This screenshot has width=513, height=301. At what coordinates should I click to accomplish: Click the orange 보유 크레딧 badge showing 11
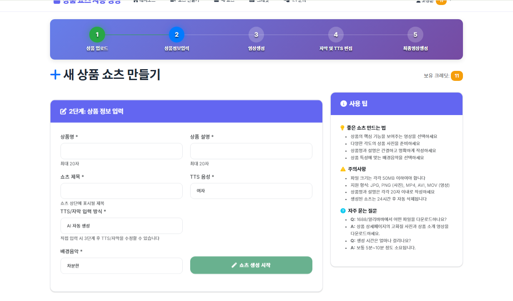[457, 76]
